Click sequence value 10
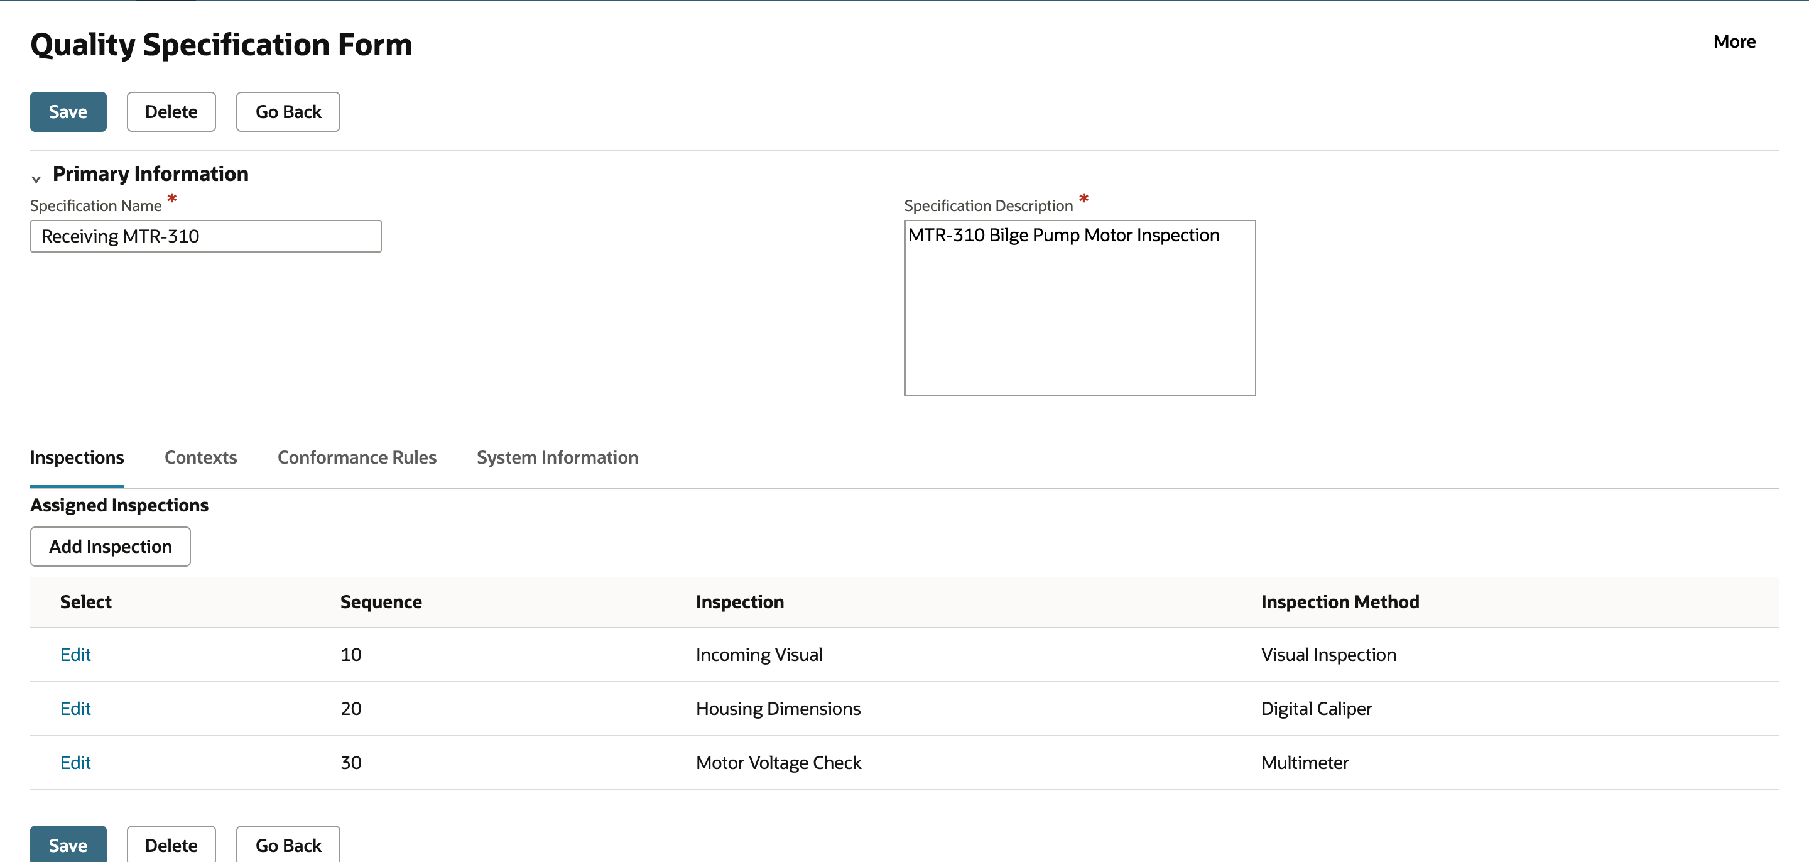This screenshot has height=862, width=1809. tap(351, 655)
